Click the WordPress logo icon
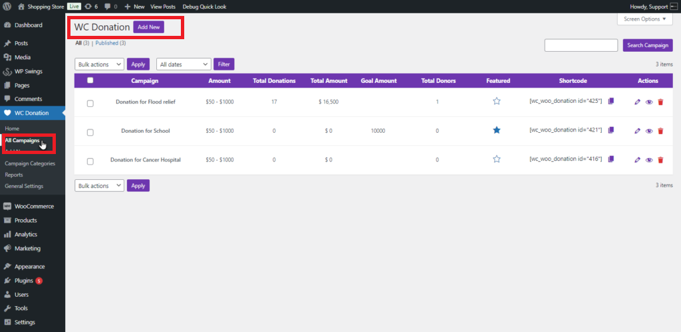Screen dimensions: 681x332 point(7,7)
